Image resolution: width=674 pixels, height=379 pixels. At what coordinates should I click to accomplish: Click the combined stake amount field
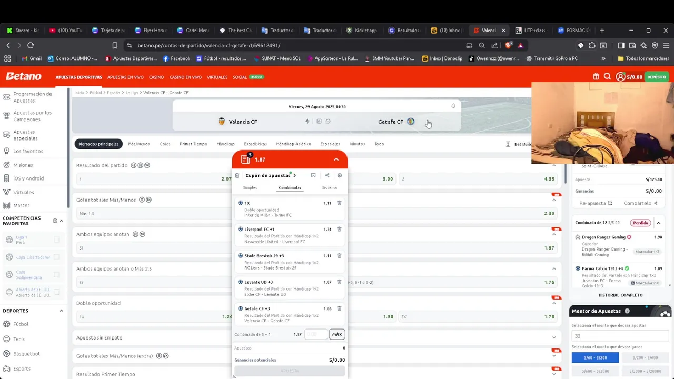316,334
